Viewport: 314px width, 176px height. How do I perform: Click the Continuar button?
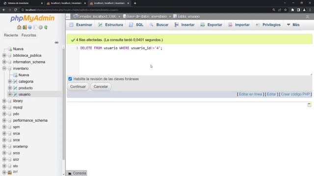pyautogui.click(x=78, y=87)
